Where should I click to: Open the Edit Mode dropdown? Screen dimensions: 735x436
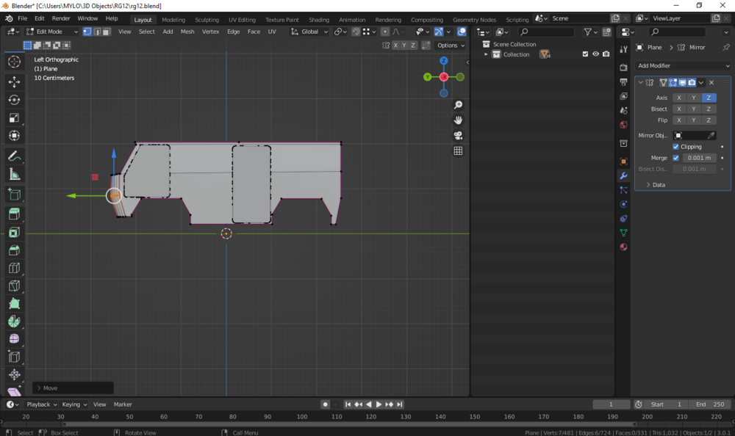point(51,32)
